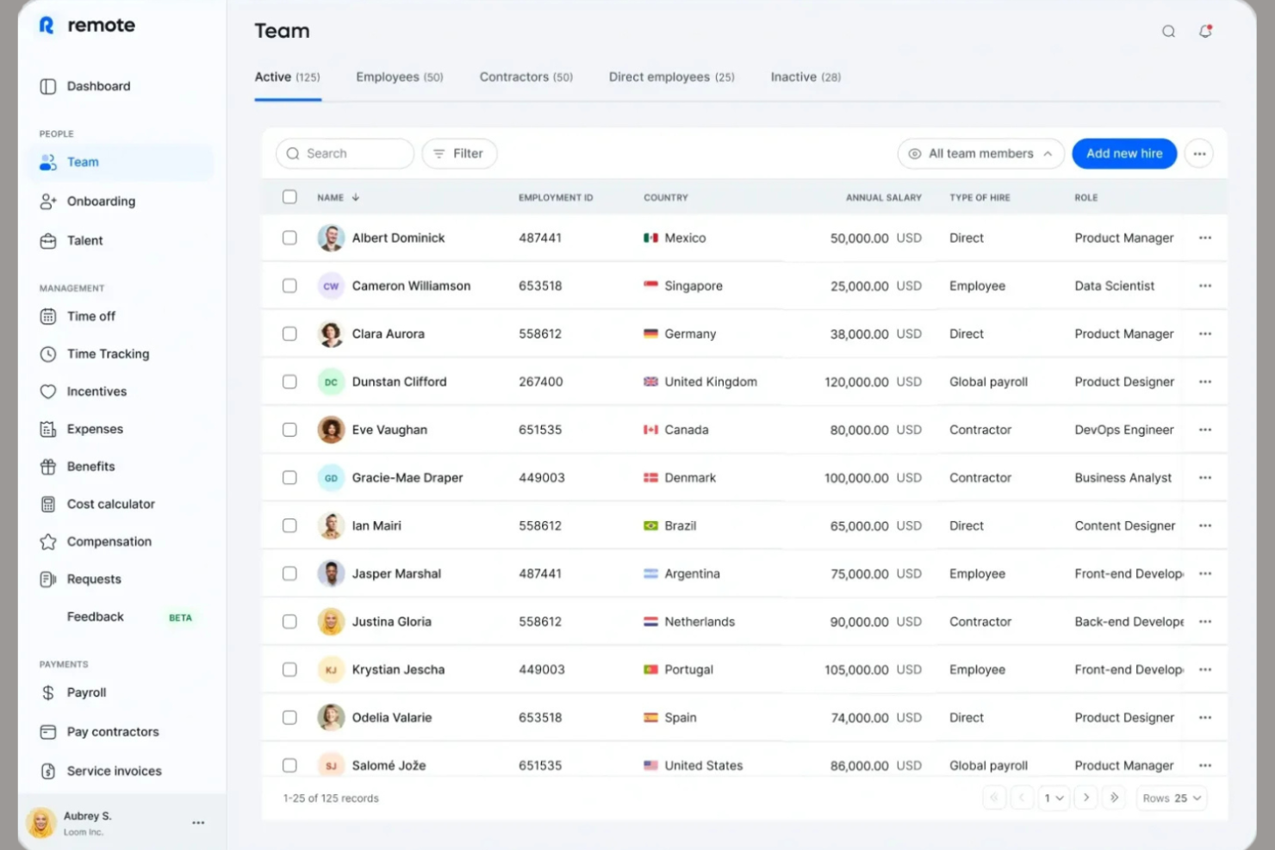Switch to the Contractors tab
The image size is (1275, 850).
pos(526,77)
